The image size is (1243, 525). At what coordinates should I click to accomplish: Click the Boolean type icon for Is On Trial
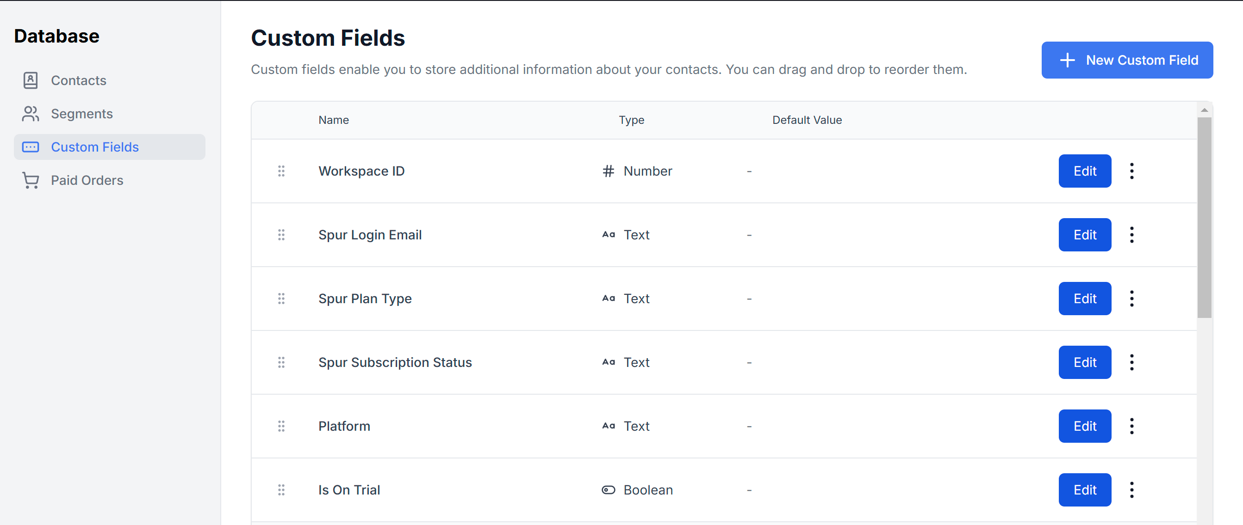(x=608, y=490)
